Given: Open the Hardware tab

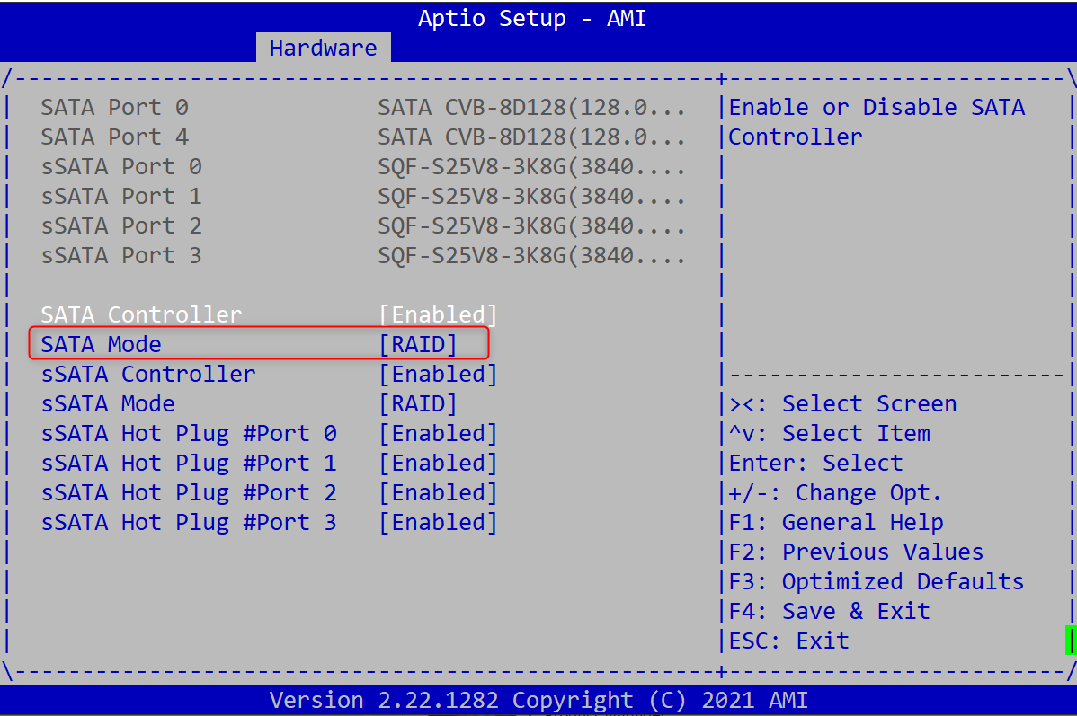Looking at the screenshot, I should click(x=323, y=48).
